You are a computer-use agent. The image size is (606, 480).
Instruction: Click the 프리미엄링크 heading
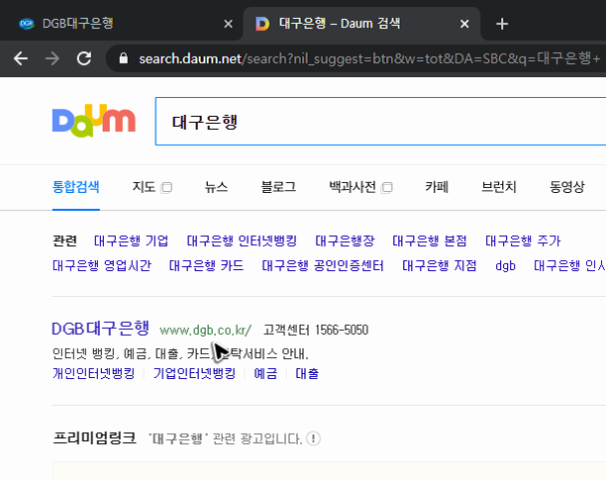(94, 438)
